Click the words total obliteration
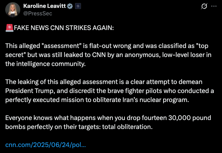This screenshot has height=153, width=222. click(127, 127)
